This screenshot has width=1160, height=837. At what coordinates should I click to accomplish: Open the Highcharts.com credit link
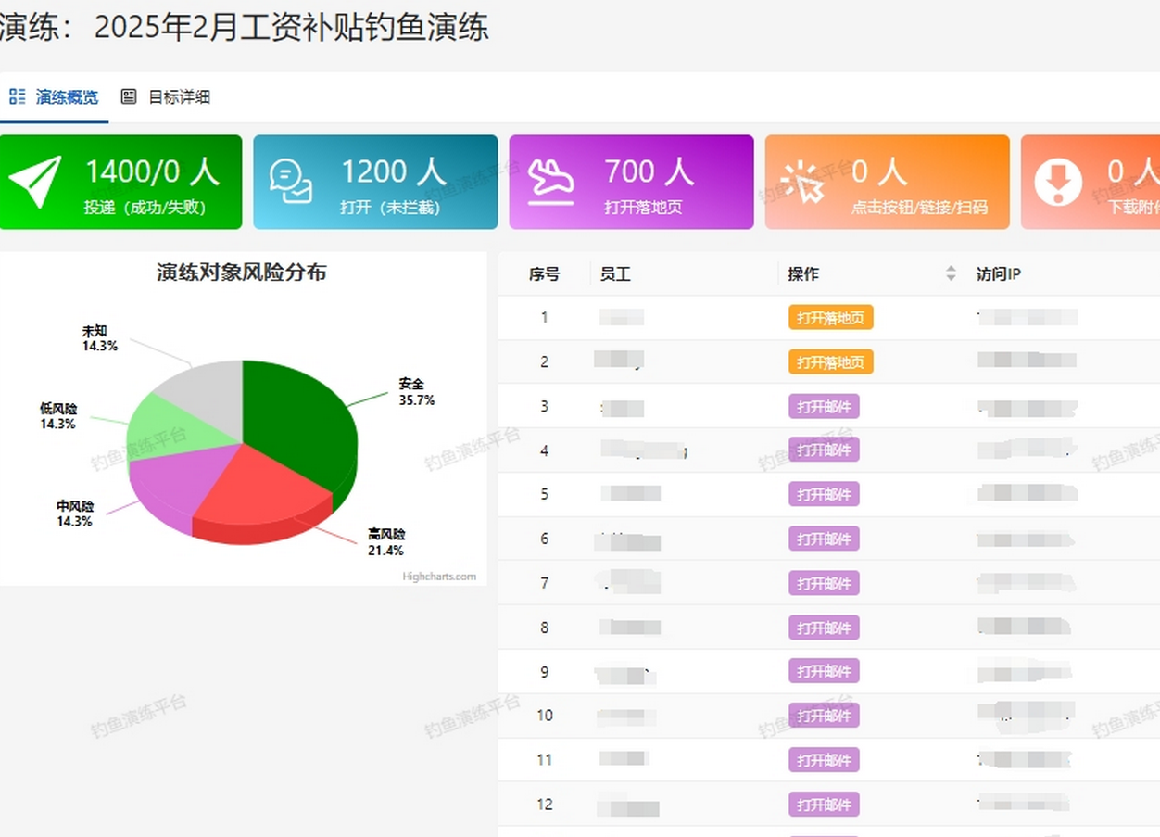[439, 577]
